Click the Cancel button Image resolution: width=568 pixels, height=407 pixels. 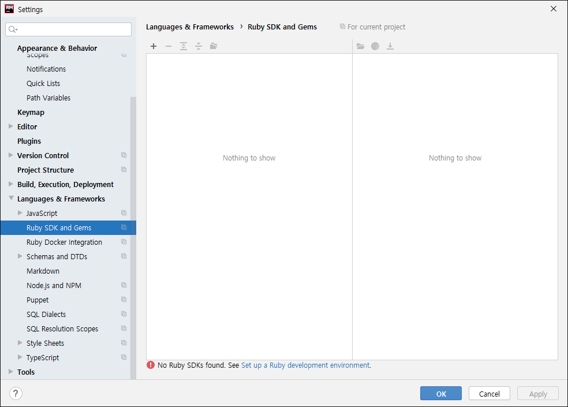point(489,394)
